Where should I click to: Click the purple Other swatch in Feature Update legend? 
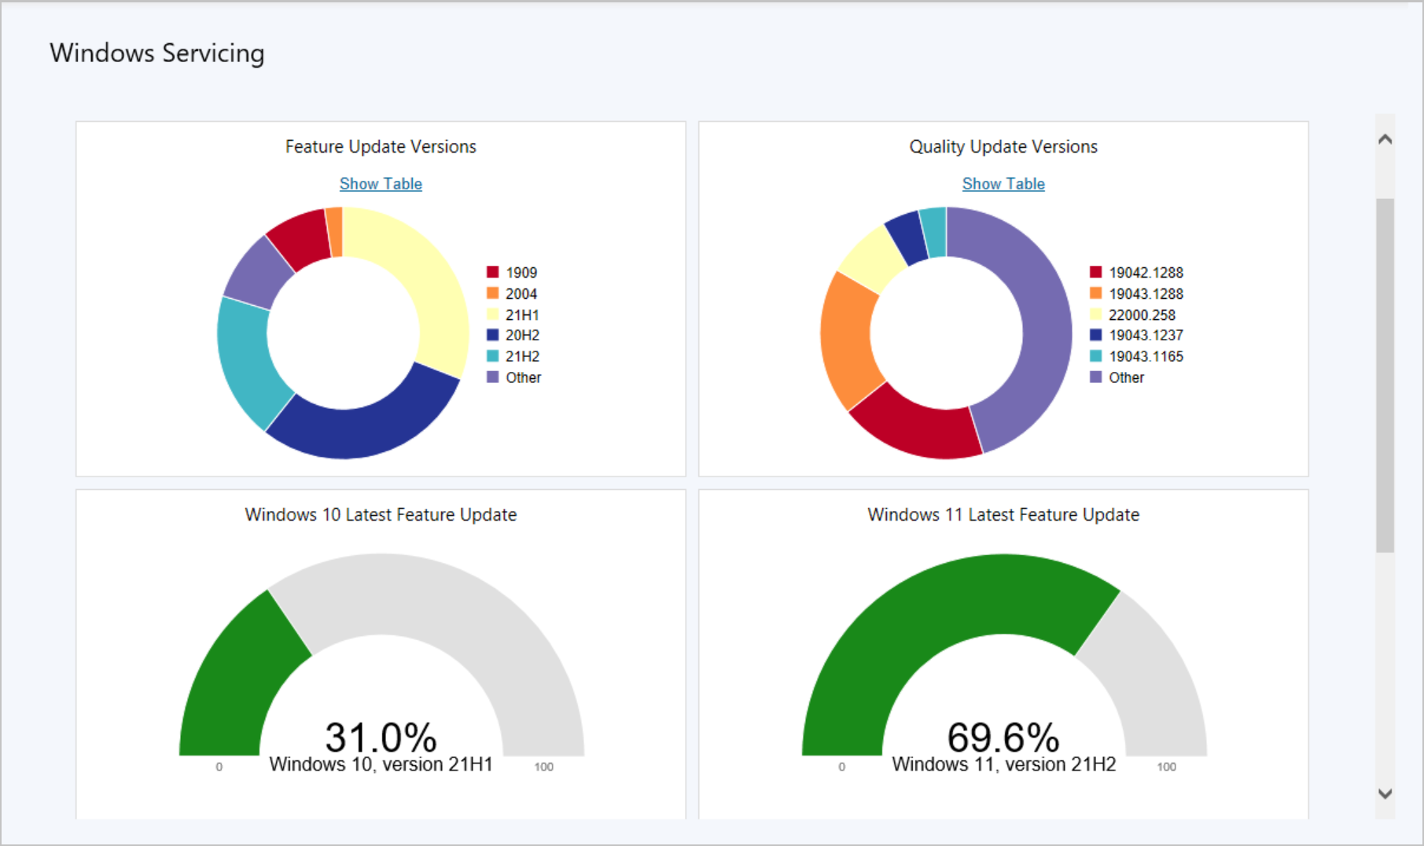[x=493, y=377]
